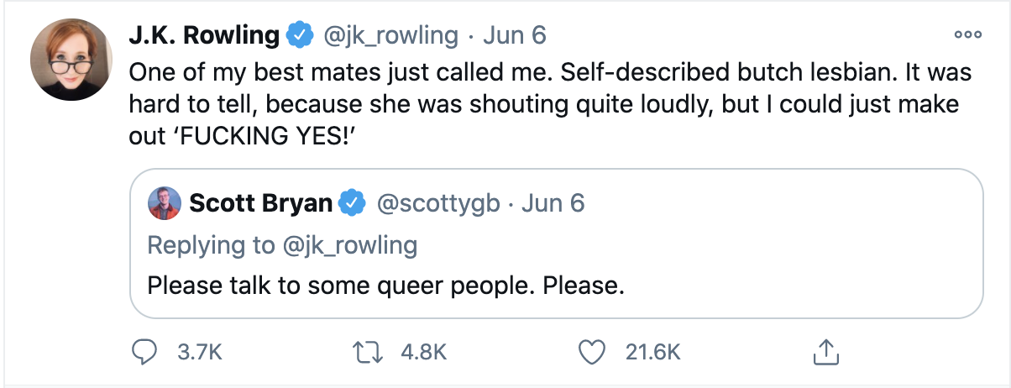Like the tweet with the heart icon
This screenshot has height=388, width=1011.
[x=594, y=352]
